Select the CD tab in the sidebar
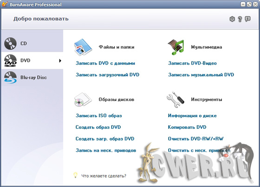 coord(32,44)
